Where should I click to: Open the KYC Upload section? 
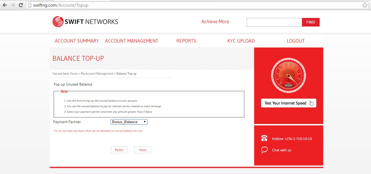(x=241, y=41)
